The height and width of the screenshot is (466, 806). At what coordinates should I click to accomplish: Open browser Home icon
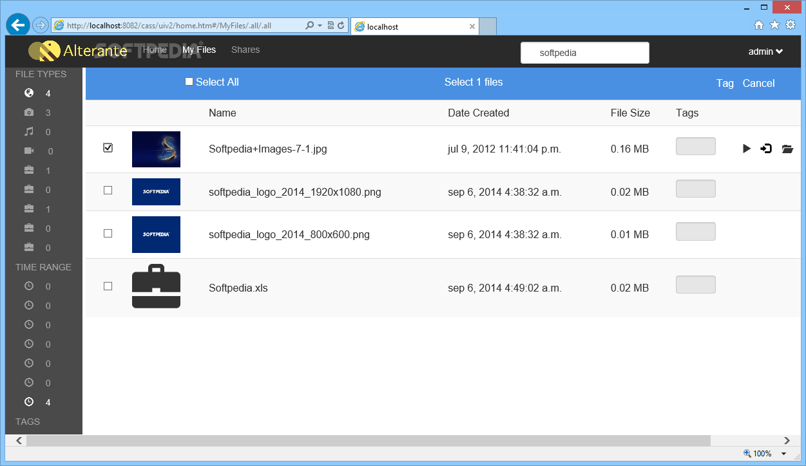[759, 25]
